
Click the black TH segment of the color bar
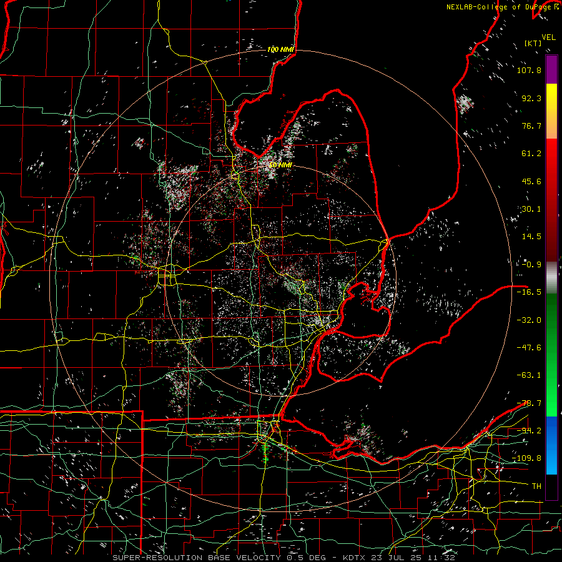click(551, 487)
